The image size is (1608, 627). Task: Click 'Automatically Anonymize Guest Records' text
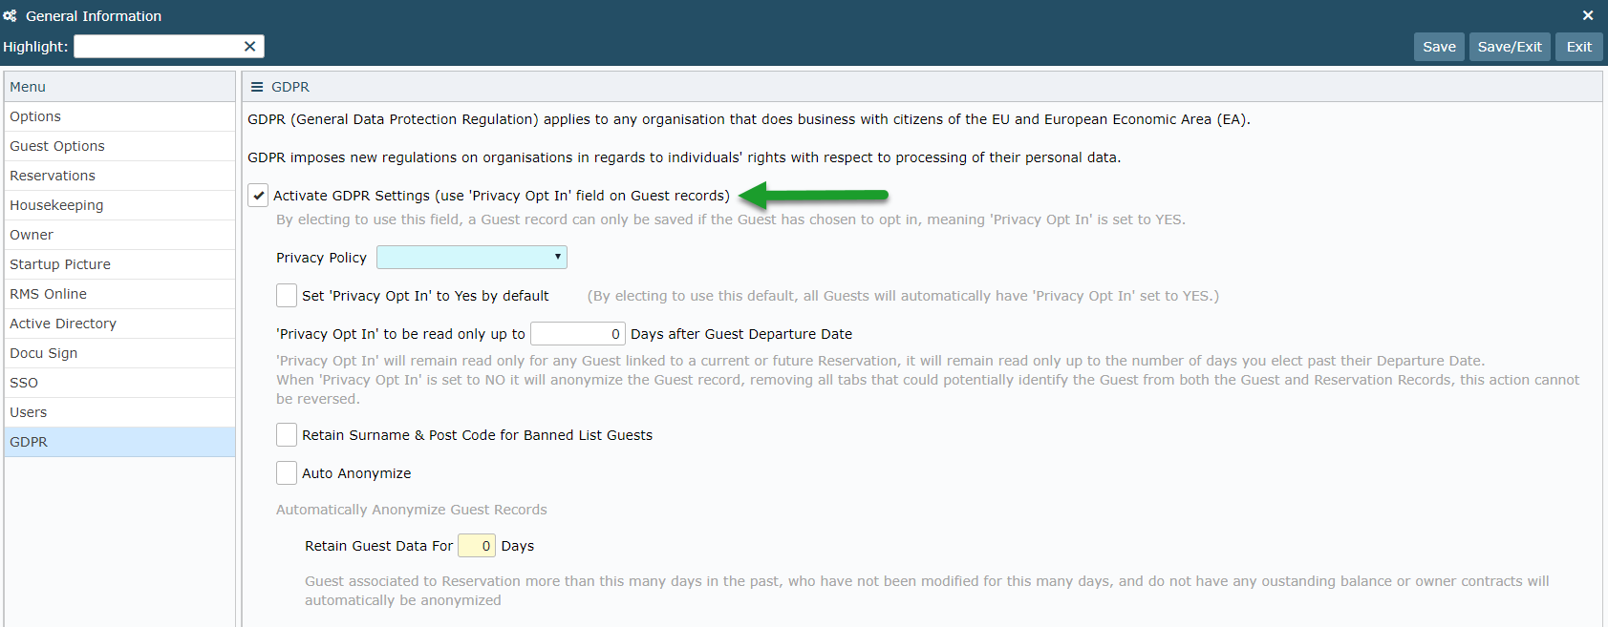[x=412, y=510]
